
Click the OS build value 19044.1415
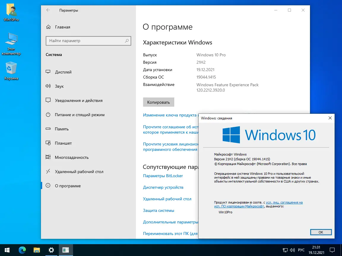click(x=206, y=77)
